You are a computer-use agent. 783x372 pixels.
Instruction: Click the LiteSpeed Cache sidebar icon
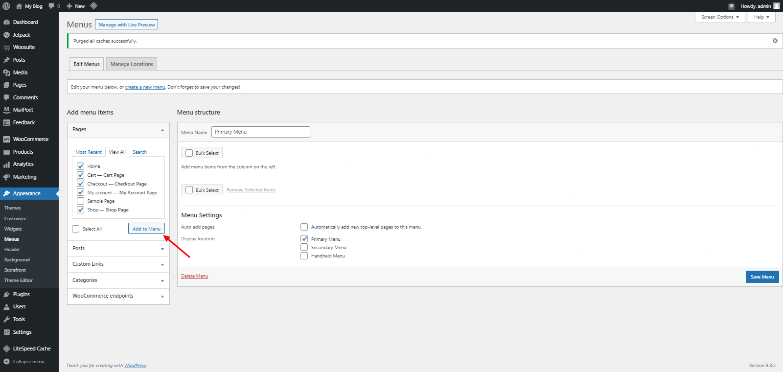tap(6, 349)
